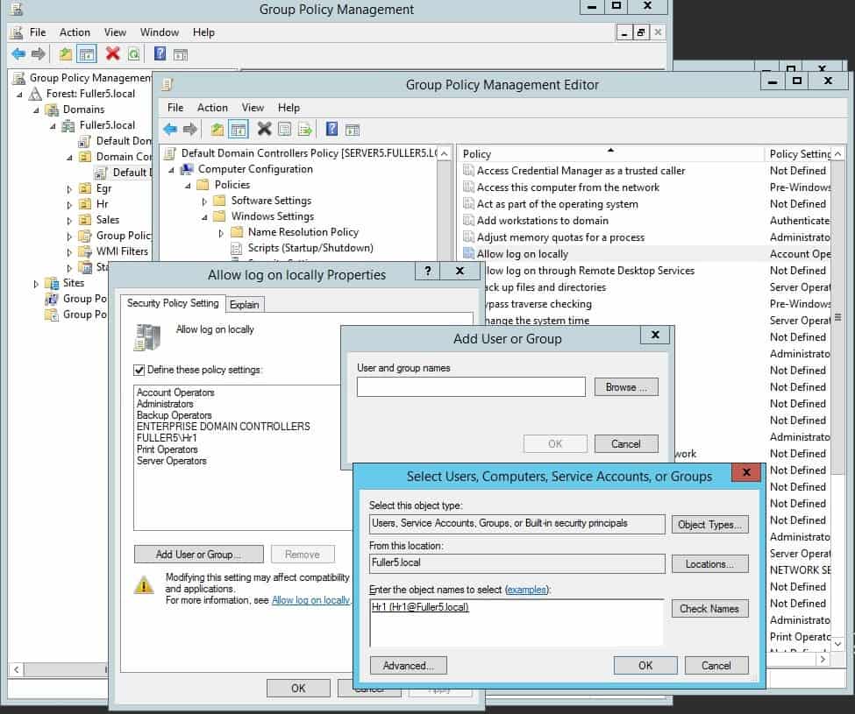855x714 pixels.
Task: Click policy list vertical scrollbar thumb
Action: (837, 317)
